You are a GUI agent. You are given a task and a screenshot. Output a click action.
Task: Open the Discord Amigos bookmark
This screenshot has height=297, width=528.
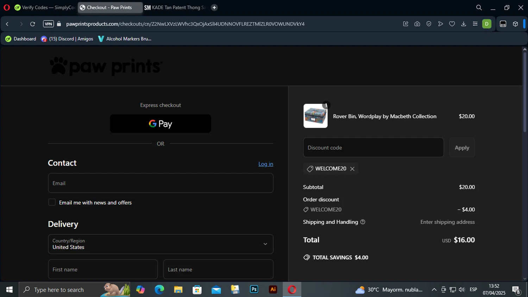point(67,39)
